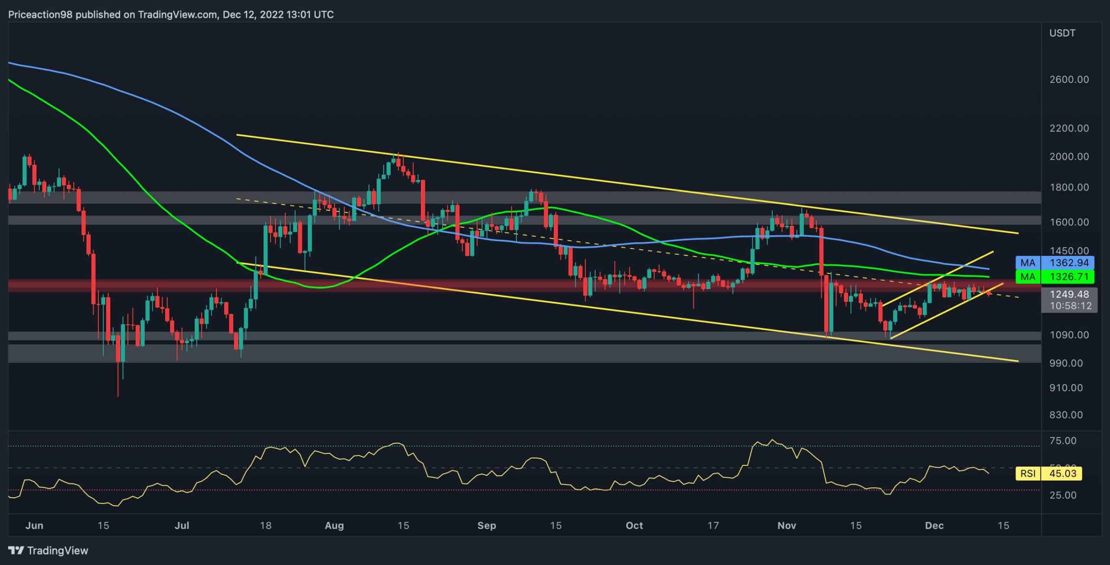Click the 1090.00 price axis label
Screen dimensions: 1110x565
[x=1069, y=335]
